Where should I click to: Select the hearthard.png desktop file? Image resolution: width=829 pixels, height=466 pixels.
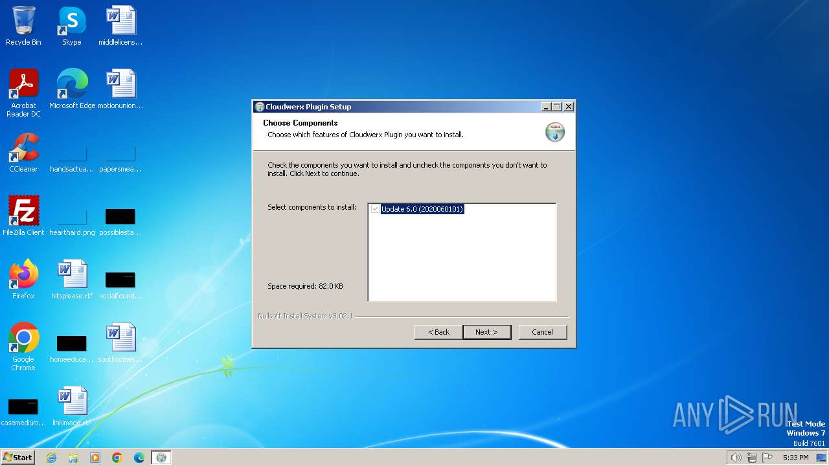[x=72, y=221]
